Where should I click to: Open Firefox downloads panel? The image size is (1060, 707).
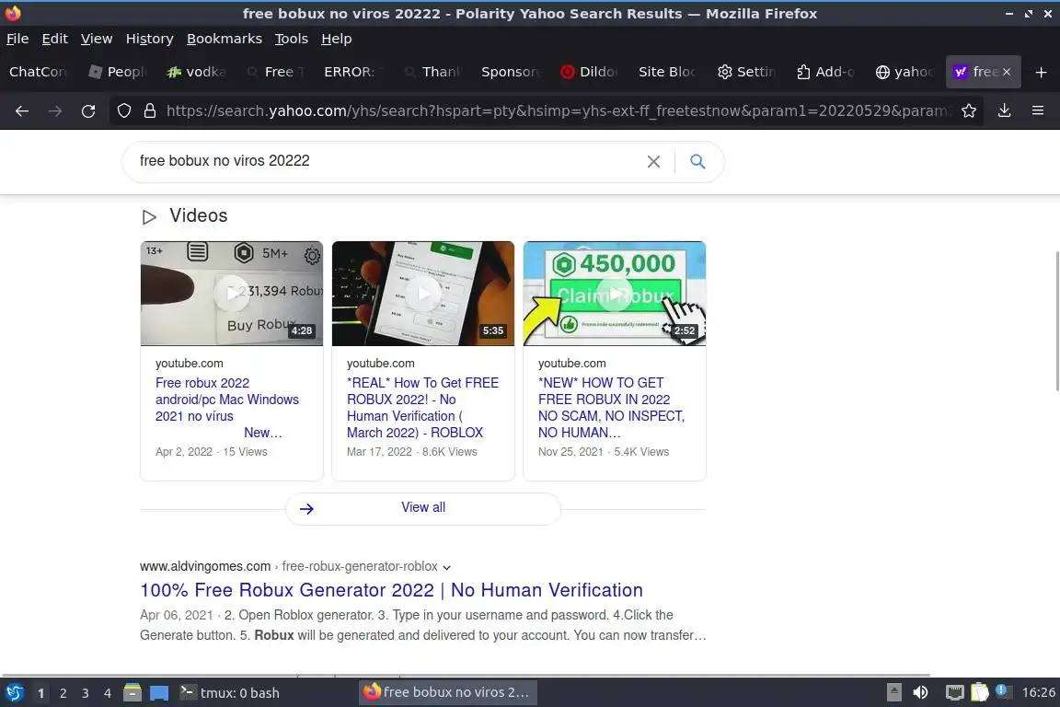click(x=1005, y=110)
